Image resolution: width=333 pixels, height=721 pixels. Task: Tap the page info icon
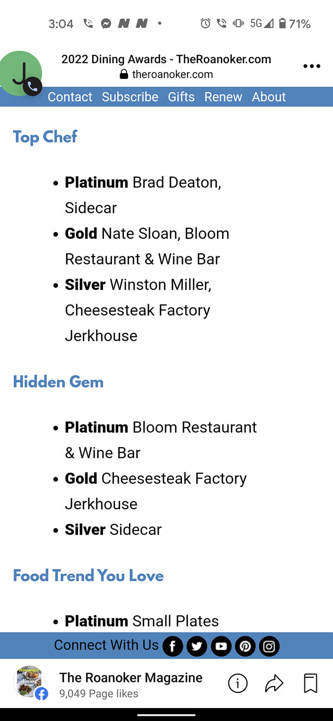pos(238,684)
